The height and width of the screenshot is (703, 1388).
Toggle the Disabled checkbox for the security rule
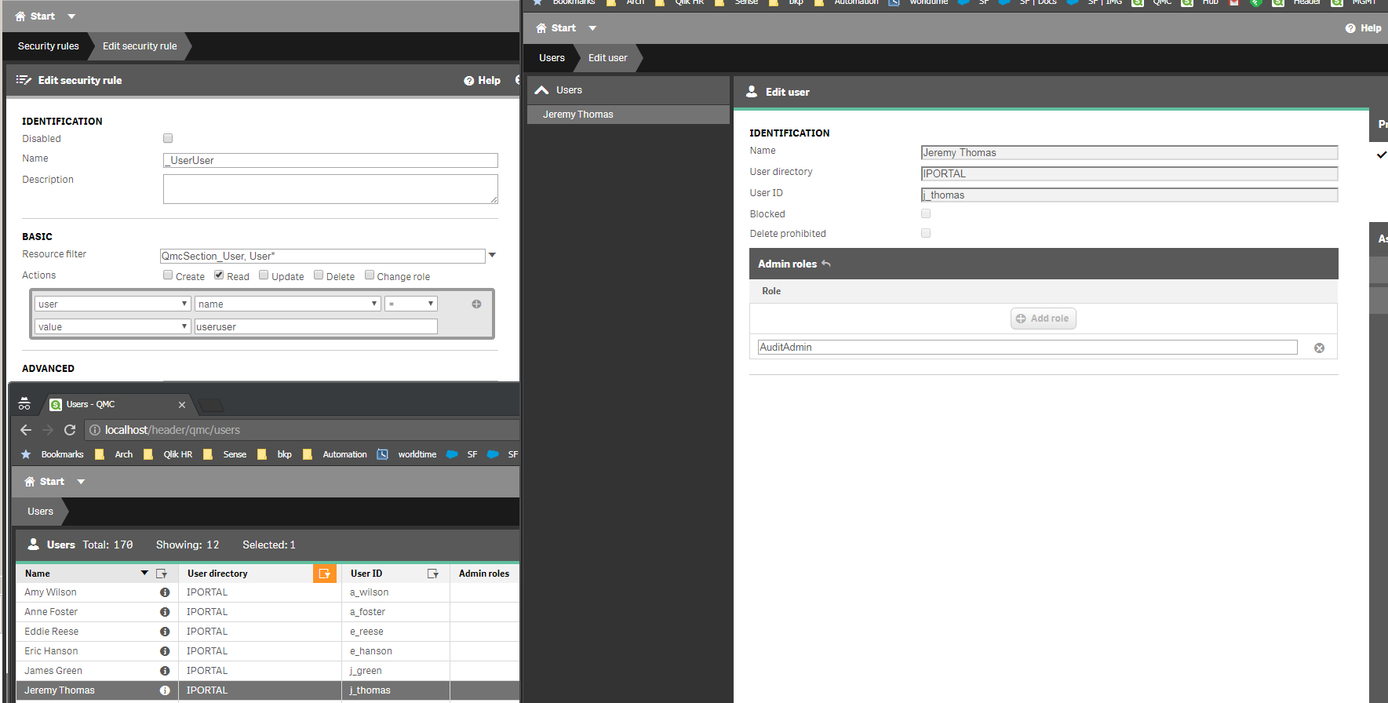tap(168, 138)
